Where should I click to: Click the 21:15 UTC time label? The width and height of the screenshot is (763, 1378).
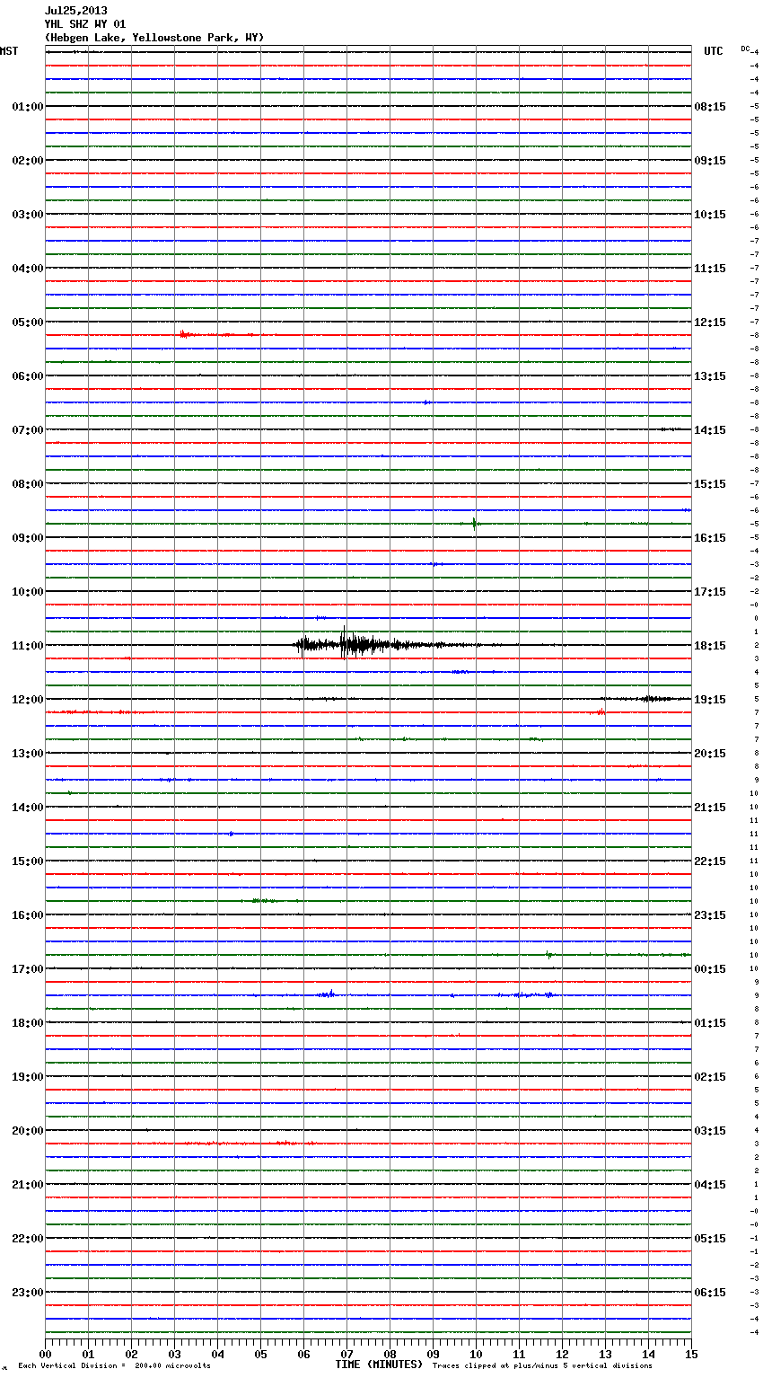pyautogui.click(x=710, y=808)
